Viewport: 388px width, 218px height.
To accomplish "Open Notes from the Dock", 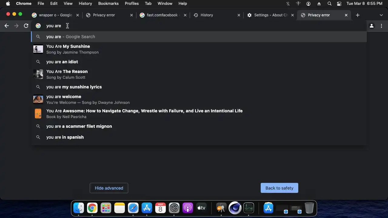I will tap(119, 208).
